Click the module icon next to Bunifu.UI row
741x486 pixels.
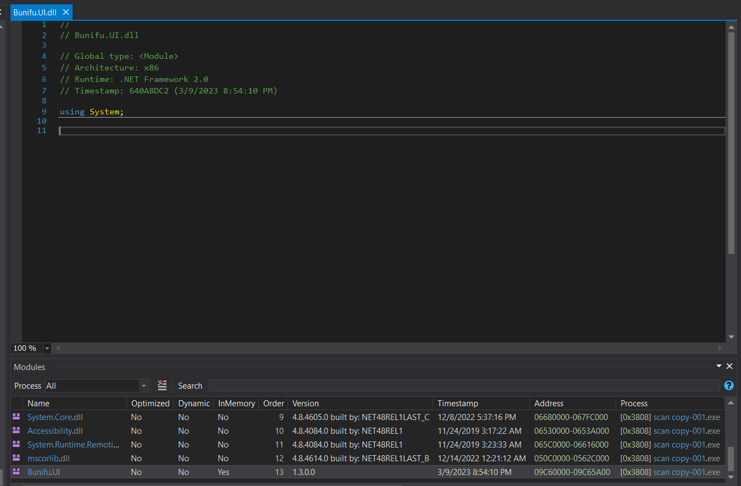coord(16,472)
